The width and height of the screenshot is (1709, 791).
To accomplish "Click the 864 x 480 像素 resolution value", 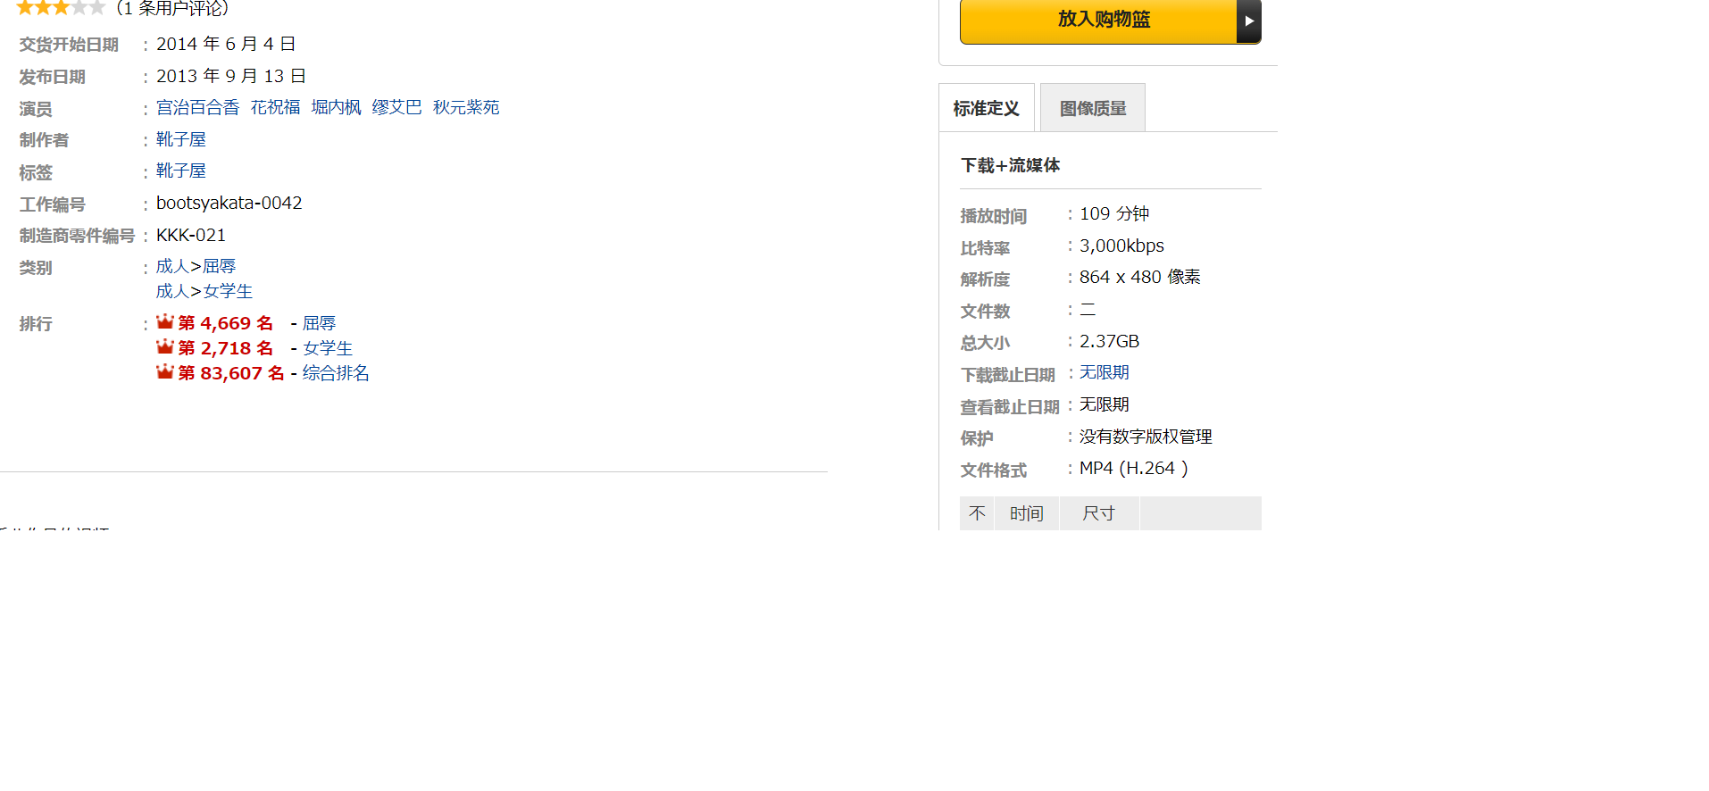I will [1140, 277].
